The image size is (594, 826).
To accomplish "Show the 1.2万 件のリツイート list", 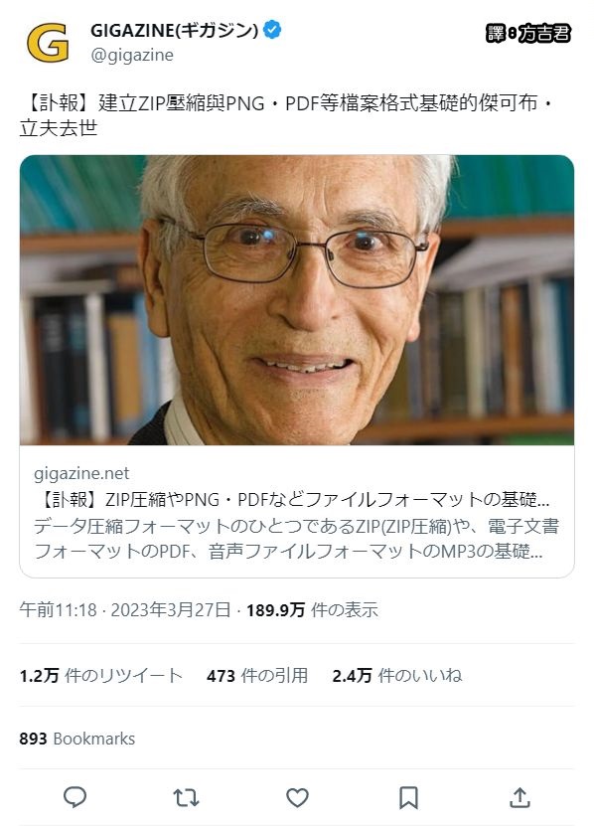I will (100, 675).
